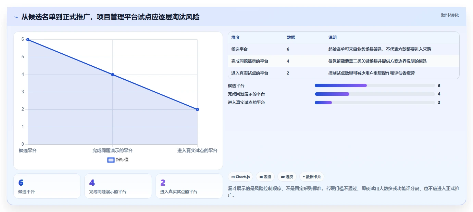The width and height of the screenshot is (473, 212).
Task: Click the 维度 column header
Action: [235, 38]
